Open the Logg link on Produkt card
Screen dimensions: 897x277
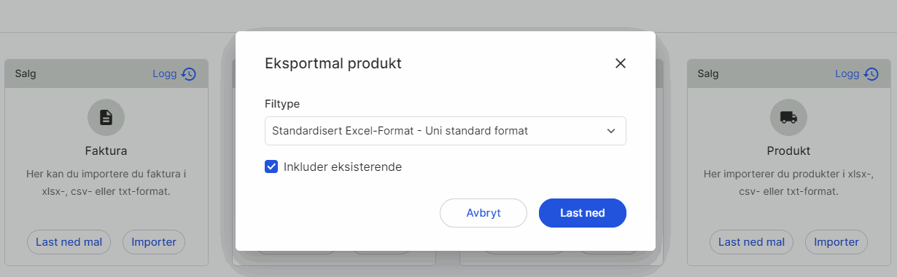[847, 73]
